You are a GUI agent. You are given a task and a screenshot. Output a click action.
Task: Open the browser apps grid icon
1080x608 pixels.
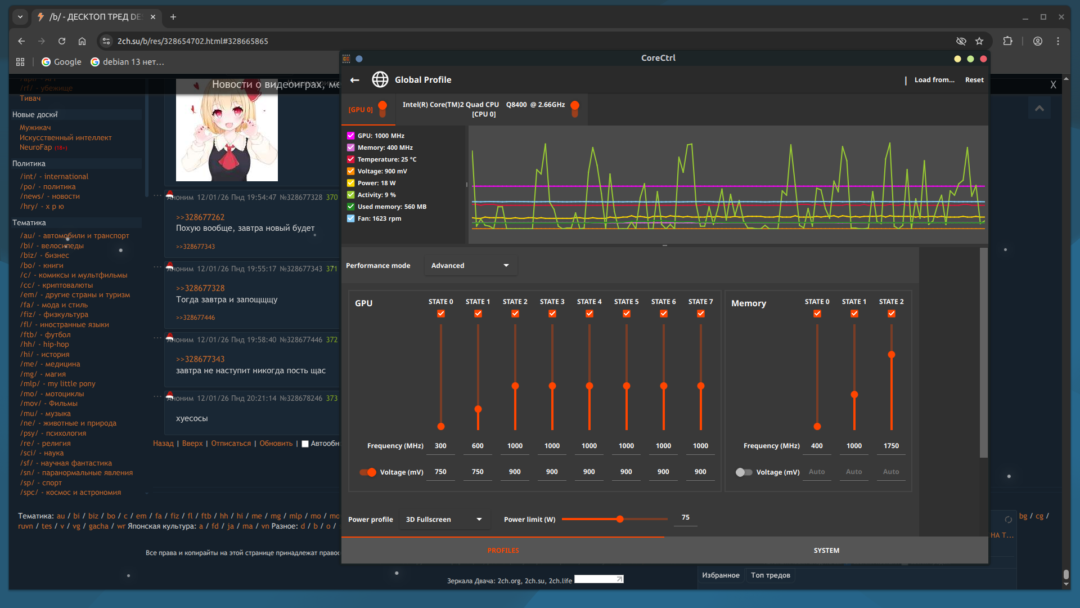click(x=20, y=62)
